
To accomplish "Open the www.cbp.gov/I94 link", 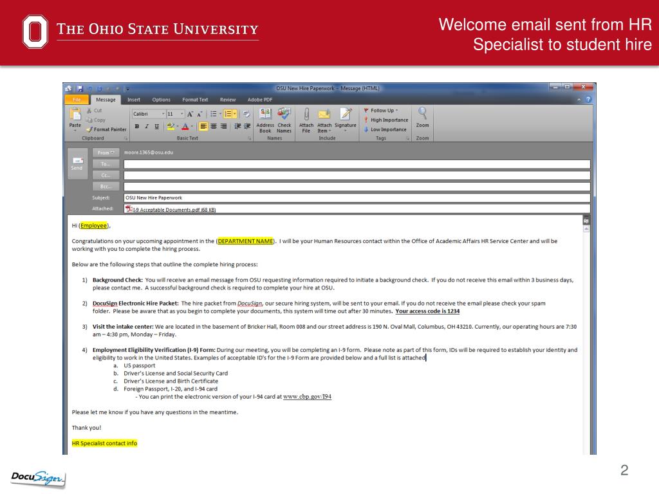I will tap(307, 396).
